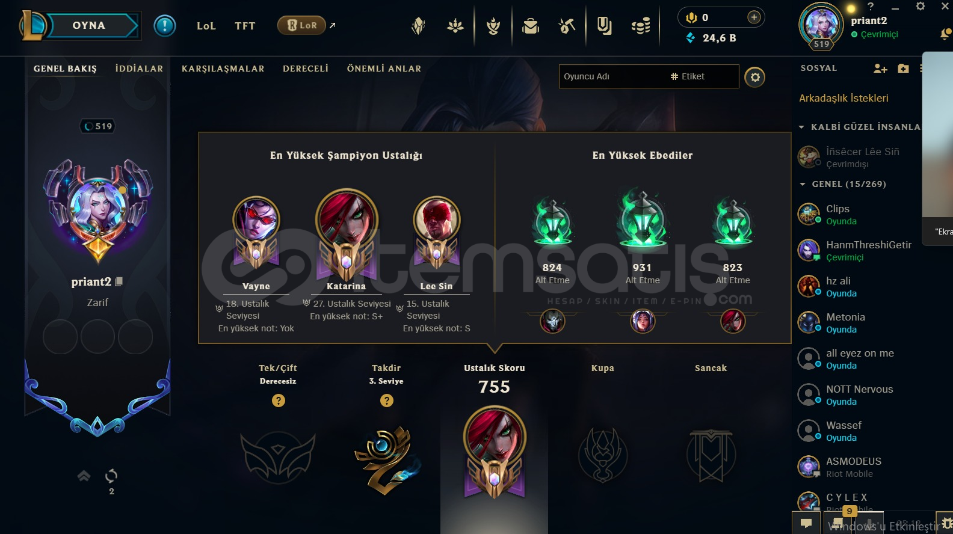Open the Clash trophy icon in top bar
The height and width of the screenshot is (534, 953).
(493, 26)
